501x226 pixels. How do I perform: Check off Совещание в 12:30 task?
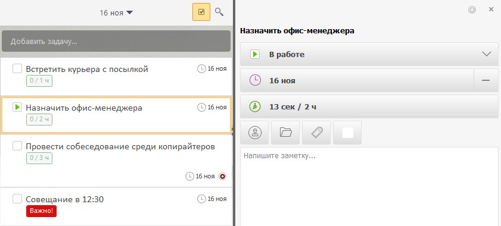(x=17, y=199)
